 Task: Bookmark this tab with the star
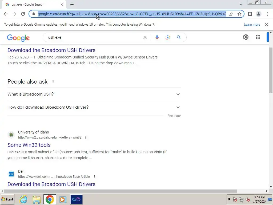[239, 14]
